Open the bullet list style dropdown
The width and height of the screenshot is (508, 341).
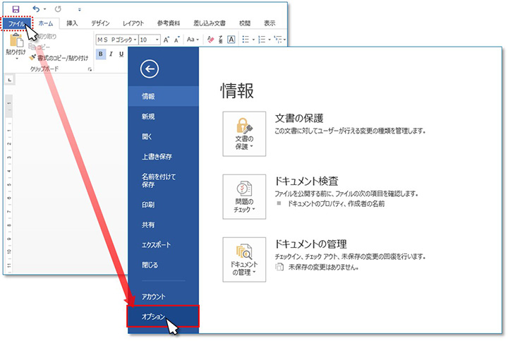(x=253, y=40)
